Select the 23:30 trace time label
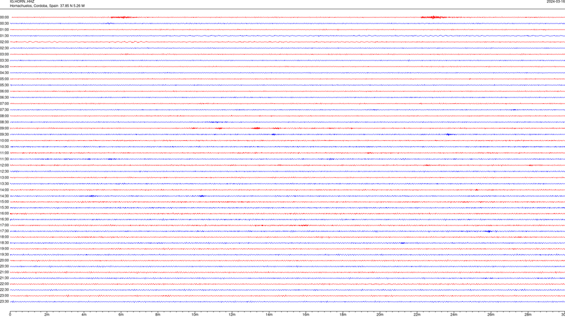The width and height of the screenshot is (565, 317). click(x=4, y=302)
